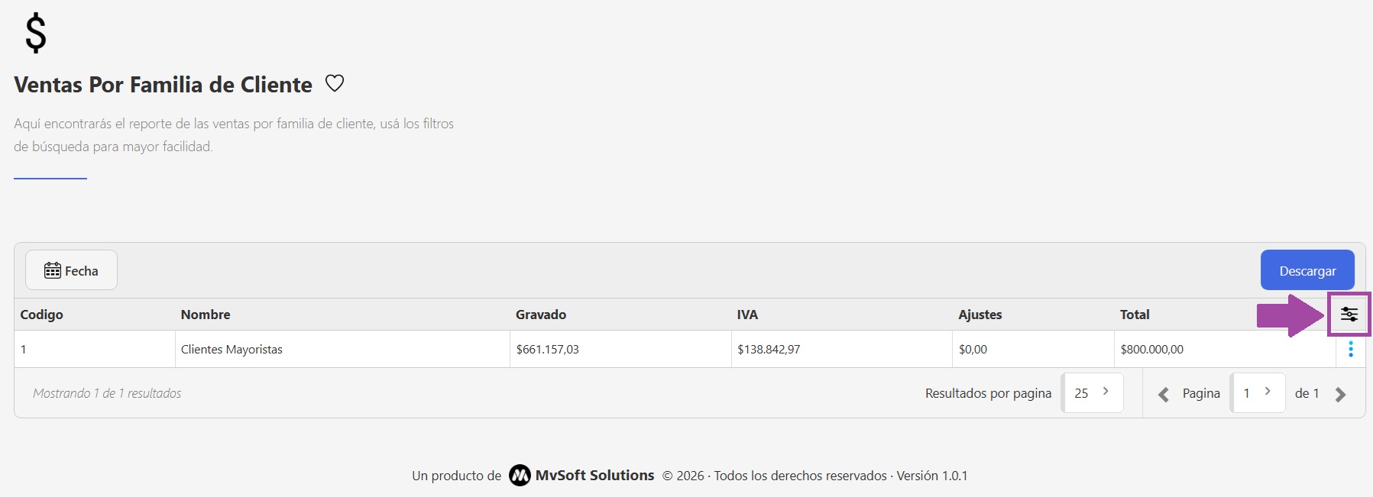Go to next page arrow
Image resolution: width=1373 pixels, height=497 pixels.
pyautogui.click(x=1340, y=394)
